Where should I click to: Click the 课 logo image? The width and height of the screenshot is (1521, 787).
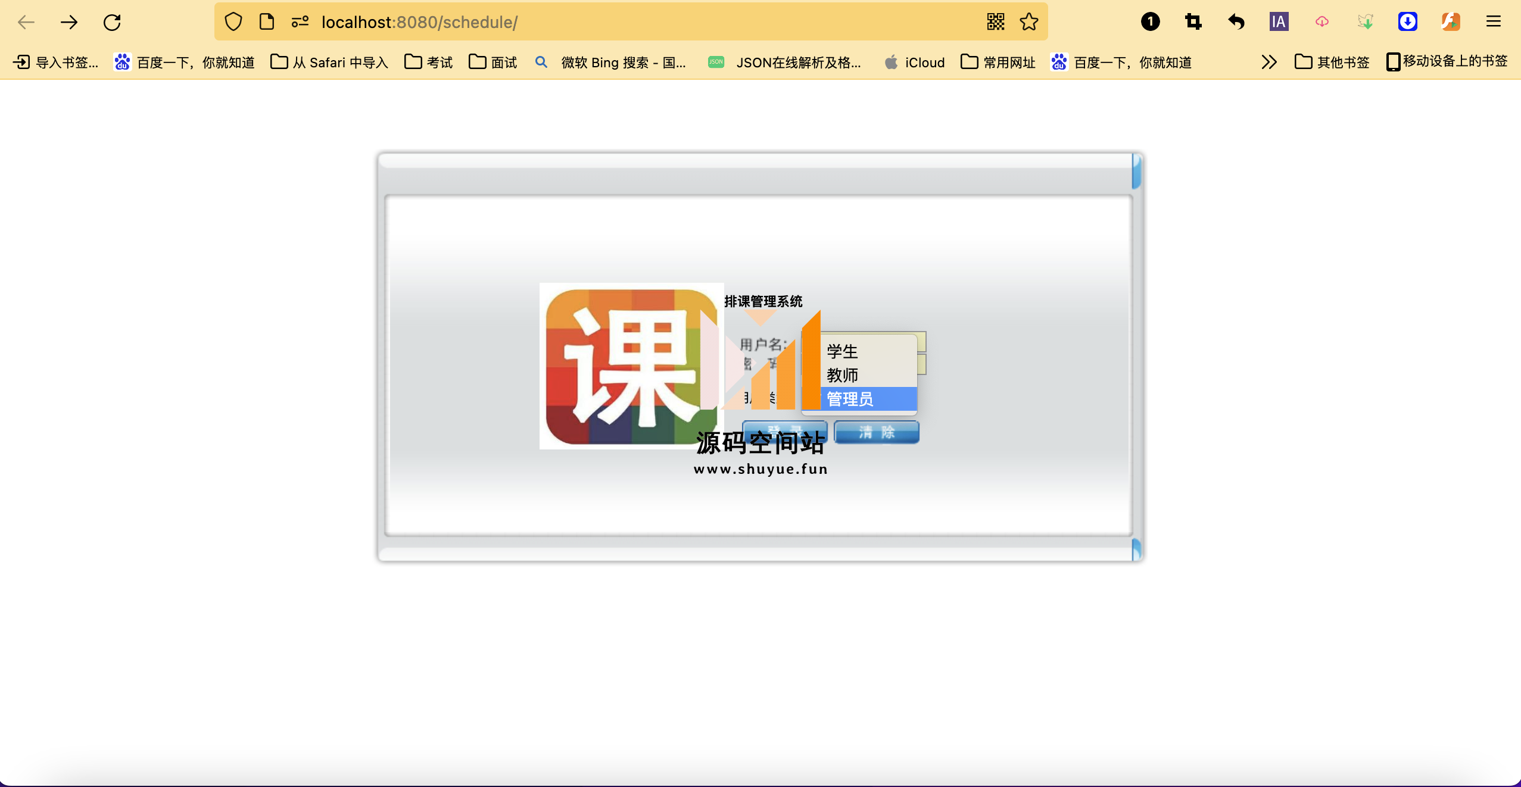pos(631,366)
